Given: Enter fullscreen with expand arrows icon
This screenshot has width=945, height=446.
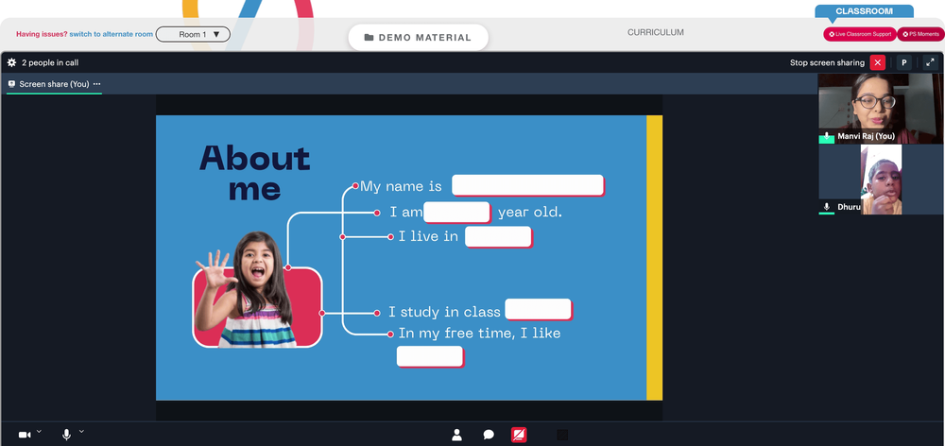Looking at the screenshot, I should pos(931,62).
